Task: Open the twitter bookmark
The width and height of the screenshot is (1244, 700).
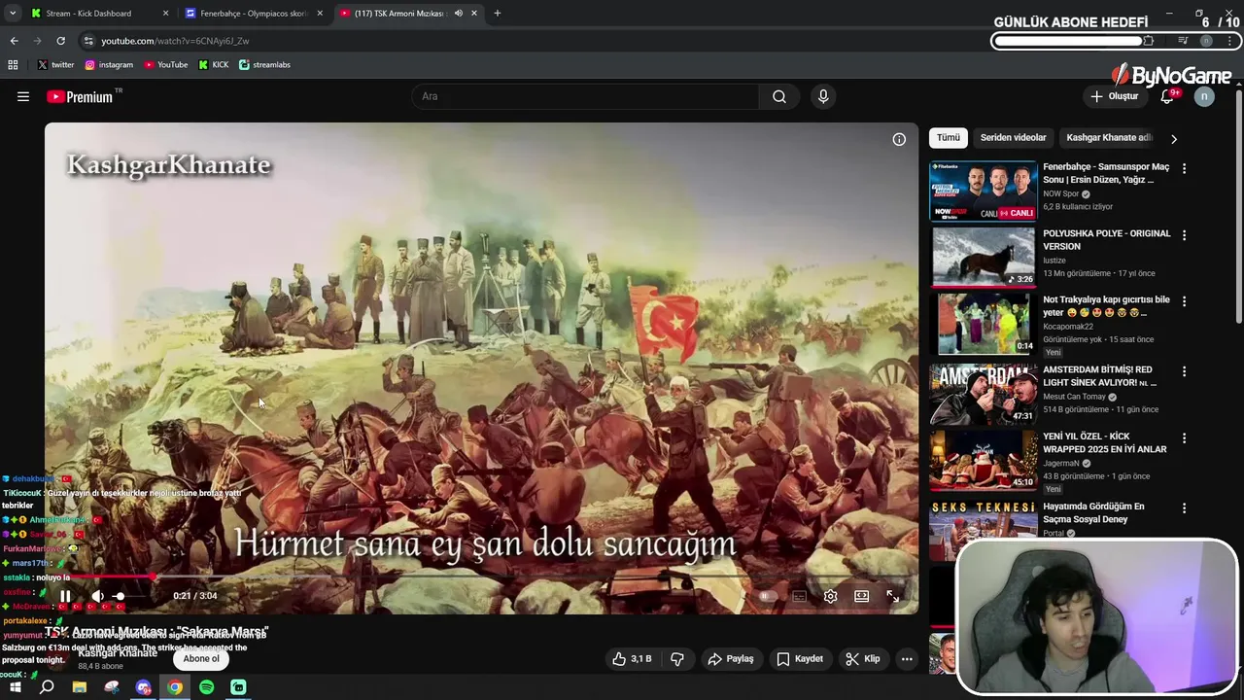Action: [x=55, y=65]
